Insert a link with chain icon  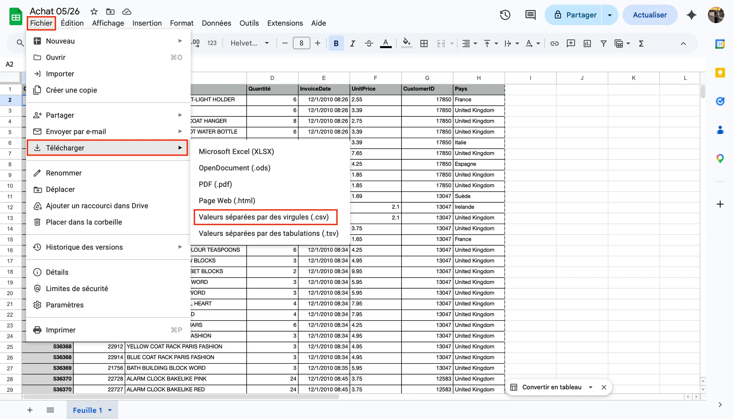pos(554,43)
